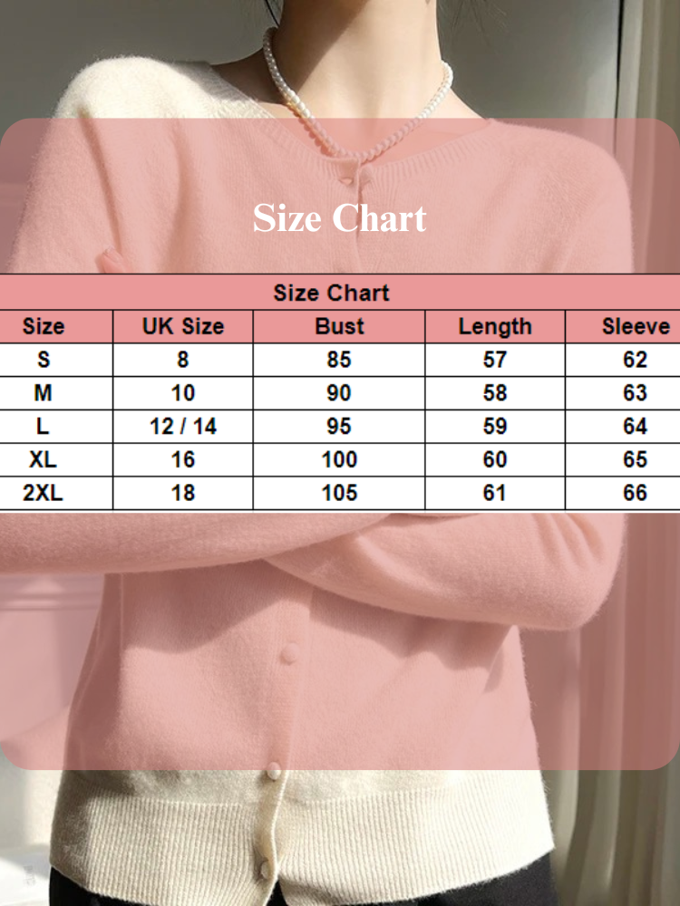The width and height of the screenshot is (680, 906).
Task: Click the "Size Chart" table title row
Action: point(332,293)
